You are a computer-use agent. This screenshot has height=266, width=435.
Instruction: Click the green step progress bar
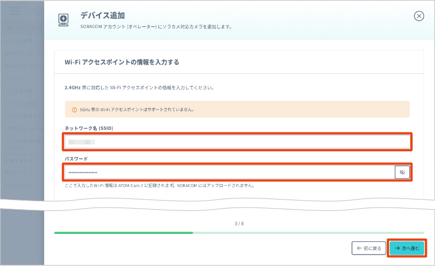point(123,233)
